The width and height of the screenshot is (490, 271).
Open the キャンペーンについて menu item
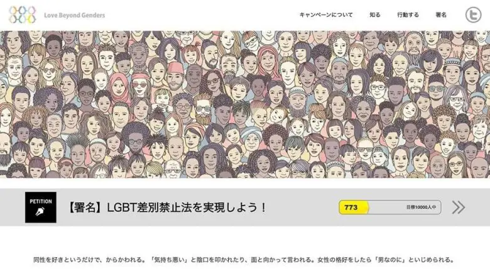click(x=326, y=14)
